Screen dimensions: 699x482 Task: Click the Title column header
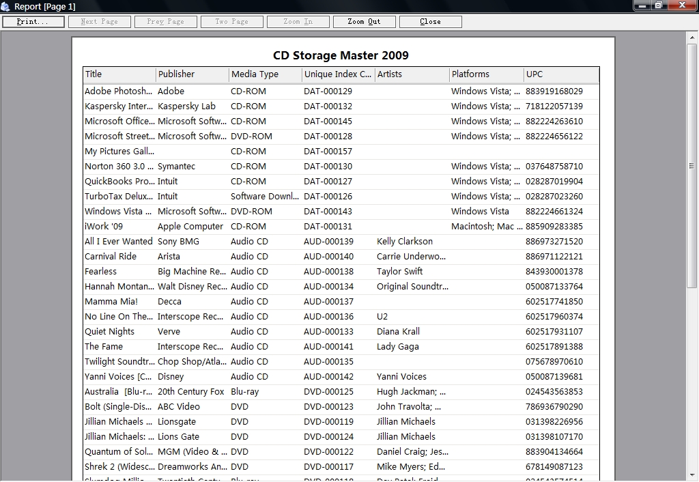pos(119,74)
